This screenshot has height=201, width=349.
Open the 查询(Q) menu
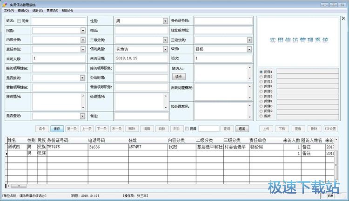(23, 10)
